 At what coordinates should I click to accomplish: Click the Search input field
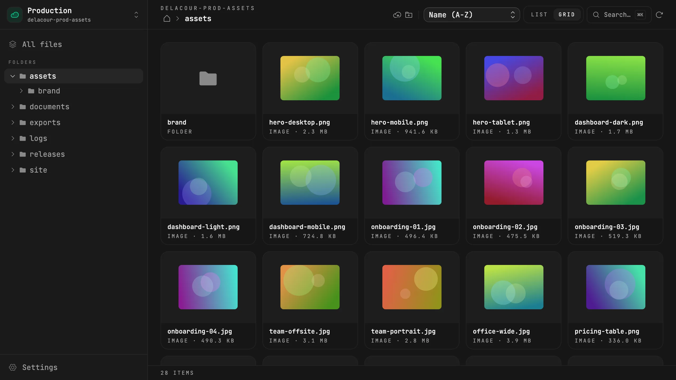[x=619, y=15]
